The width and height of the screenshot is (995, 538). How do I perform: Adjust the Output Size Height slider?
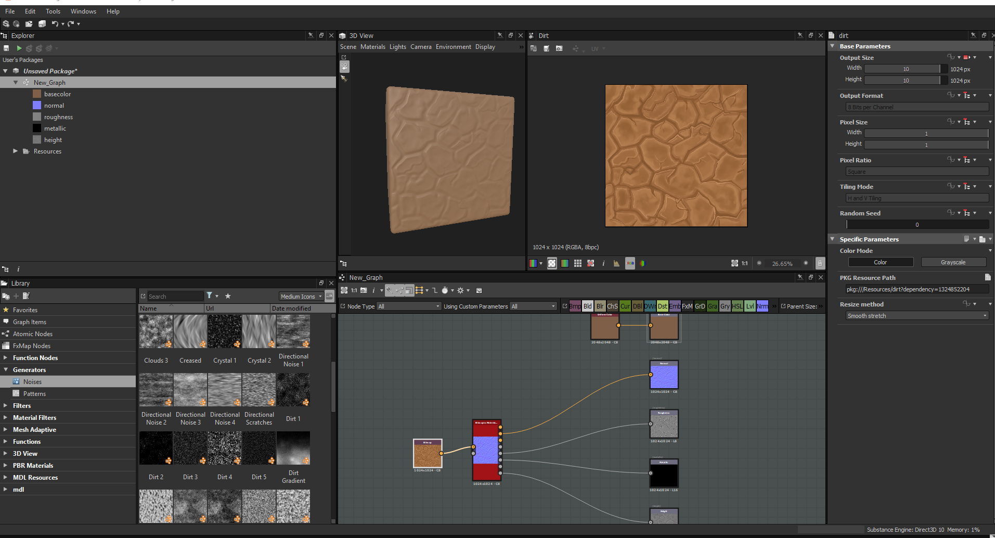click(x=906, y=80)
